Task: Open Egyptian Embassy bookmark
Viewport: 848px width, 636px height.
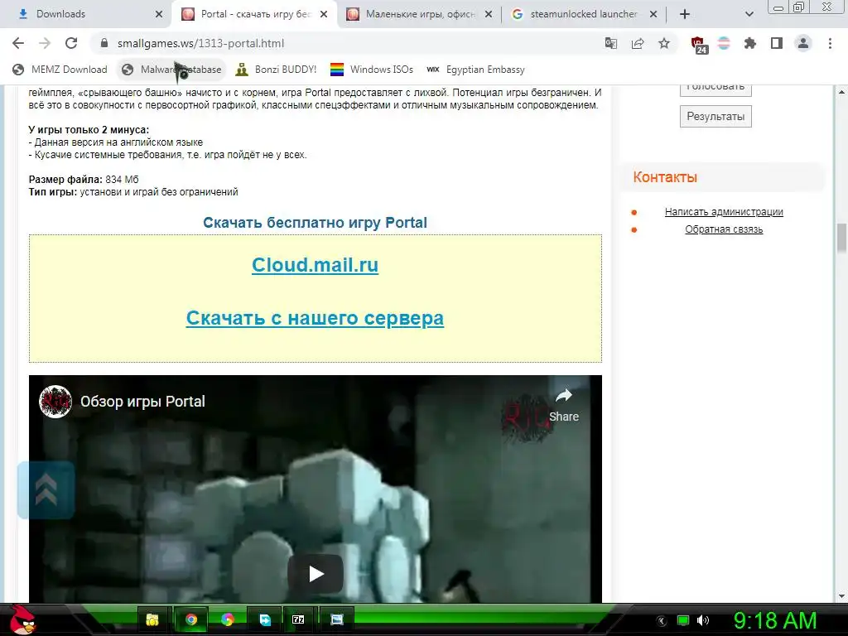Action: [475, 70]
